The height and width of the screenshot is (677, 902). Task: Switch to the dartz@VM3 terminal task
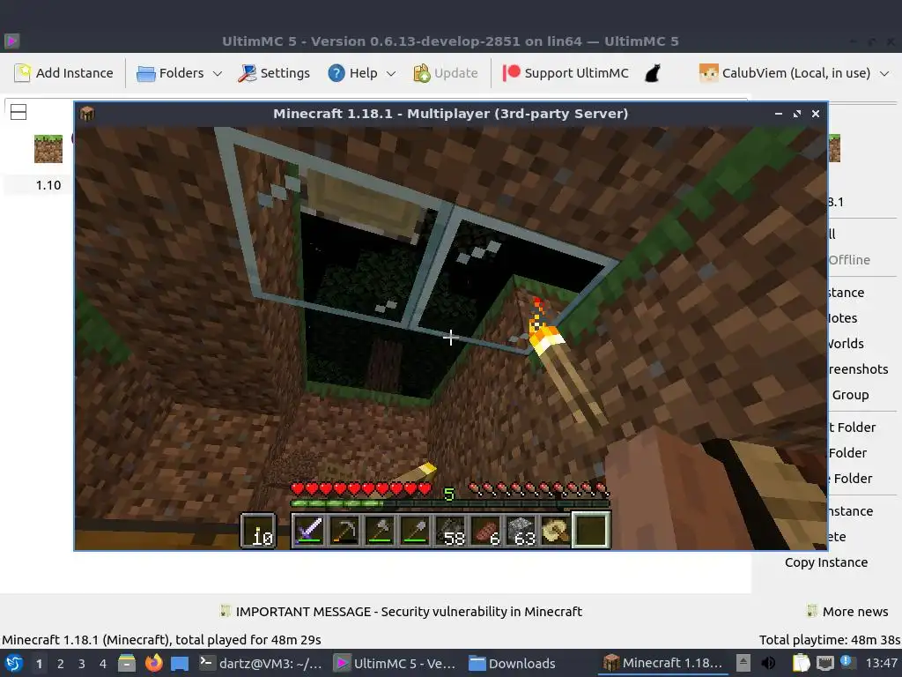pyautogui.click(x=261, y=663)
